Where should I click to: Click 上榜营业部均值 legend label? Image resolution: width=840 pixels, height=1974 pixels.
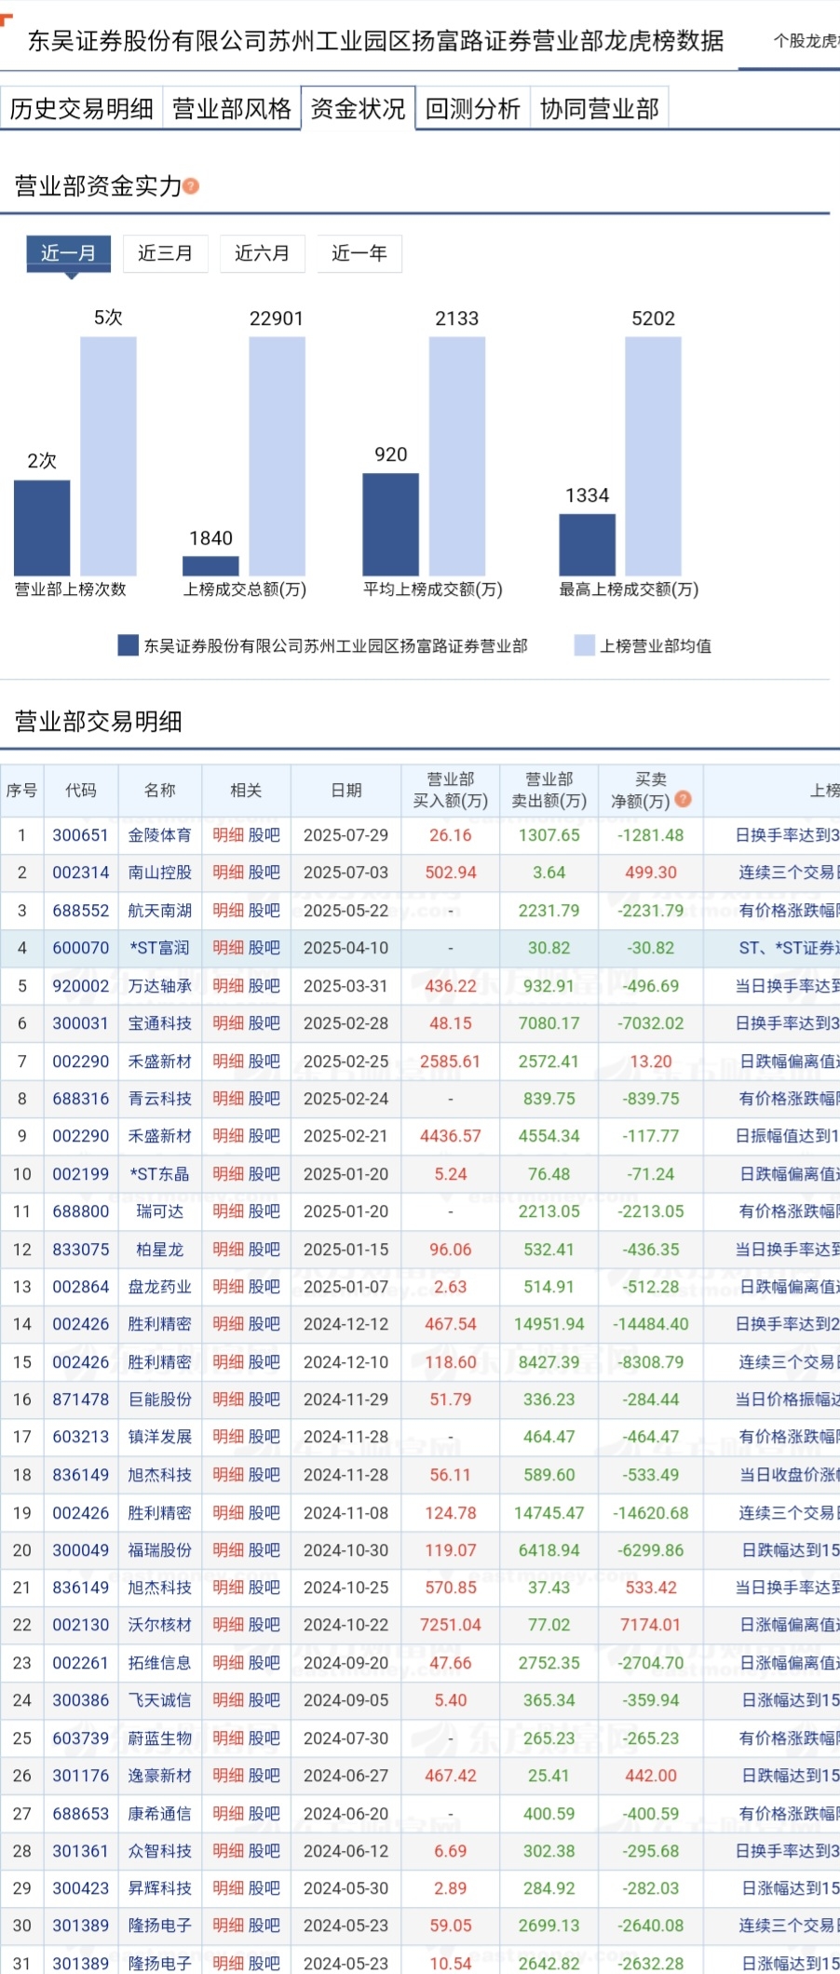tap(656, 645)
